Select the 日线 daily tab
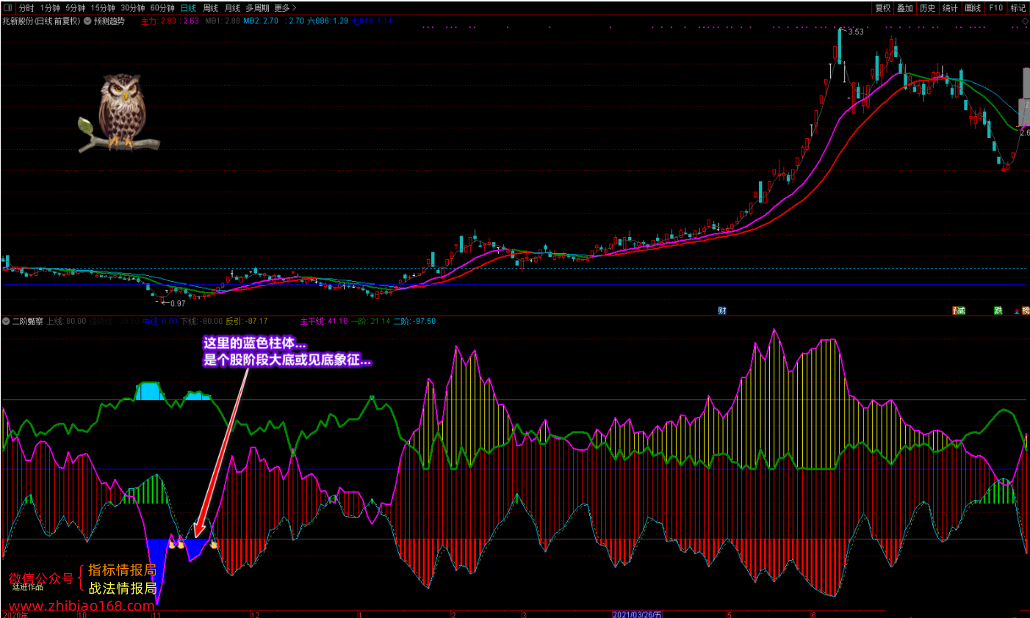 (189, 8)
